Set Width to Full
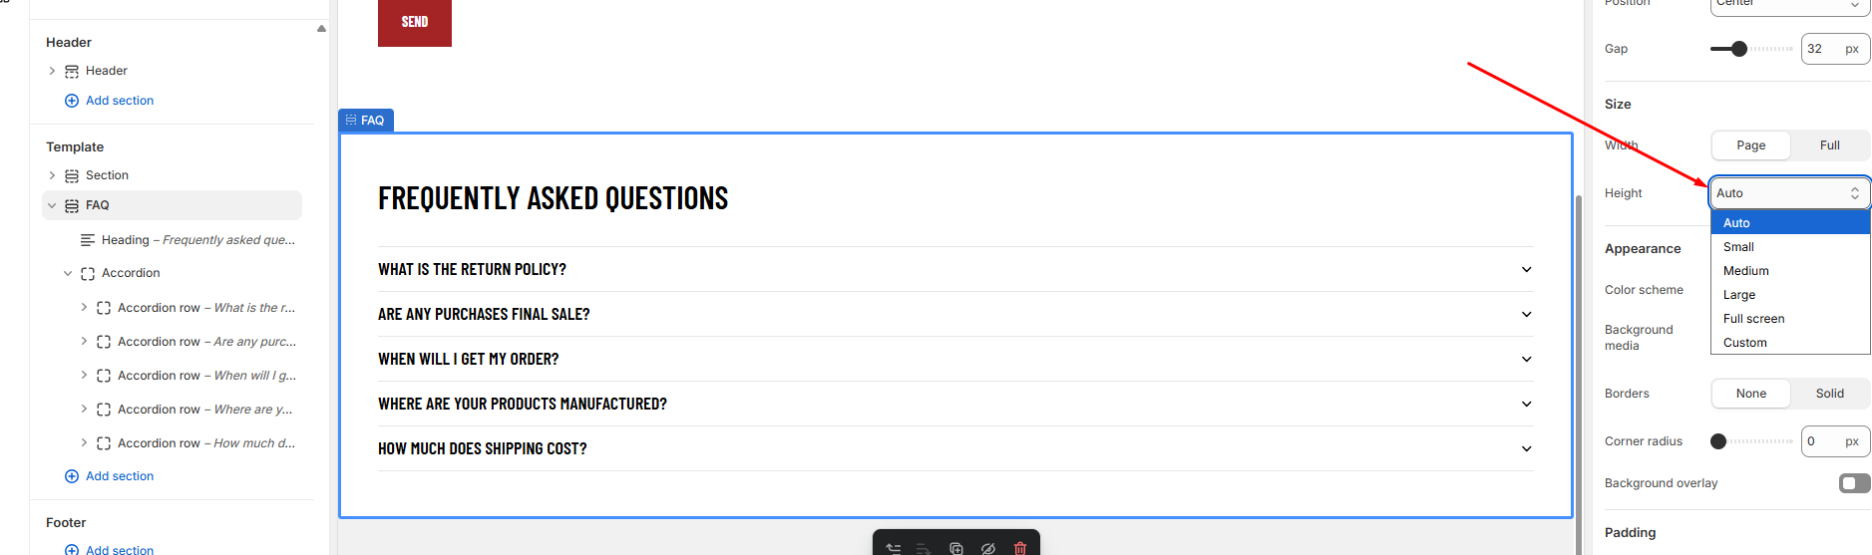 pyautogui.click(x=1829, y=145)
